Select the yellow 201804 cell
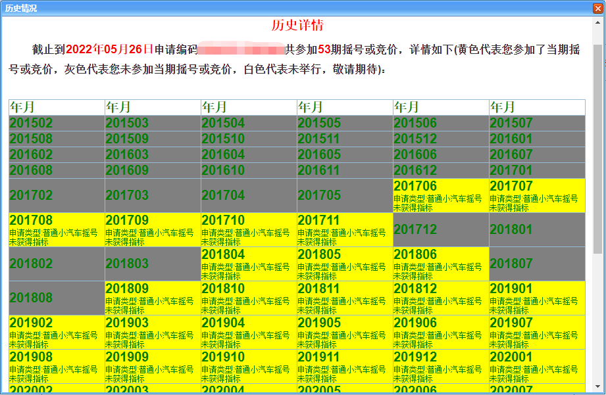This screenshot has height=395, width=606. pyautogui.click(x=249, y=264)
